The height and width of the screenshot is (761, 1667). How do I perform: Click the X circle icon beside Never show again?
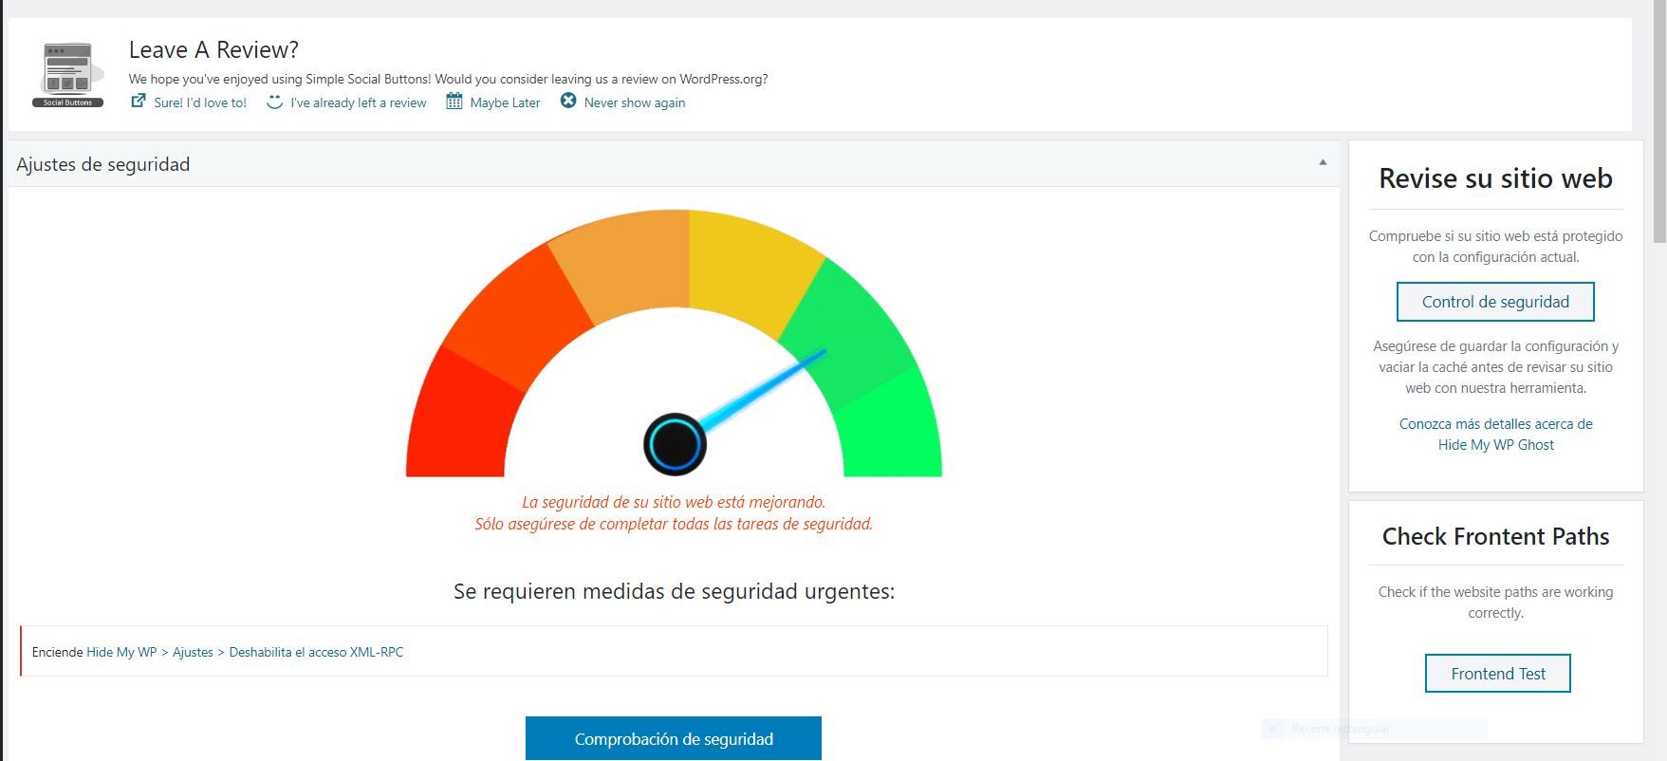click(567, 101)
